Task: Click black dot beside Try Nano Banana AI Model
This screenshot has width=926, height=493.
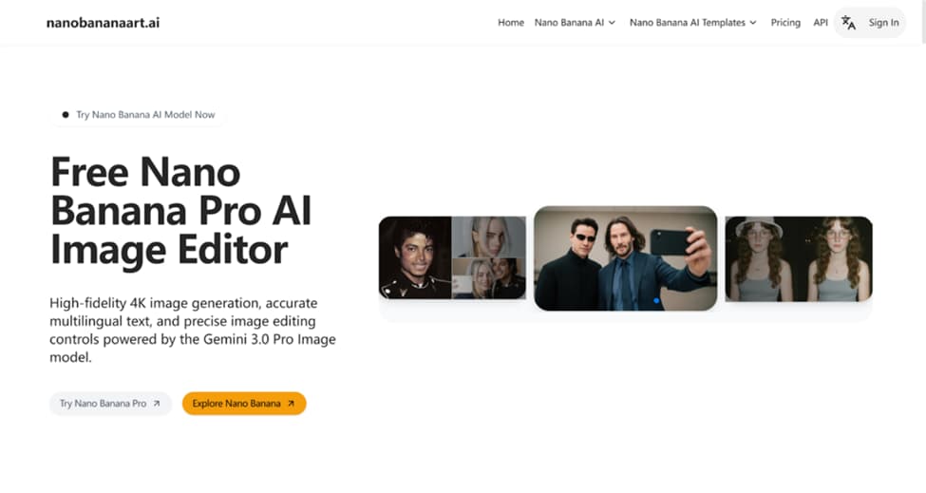Action: (66, 115)
